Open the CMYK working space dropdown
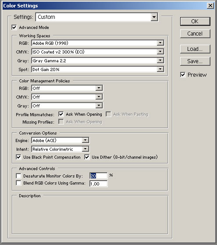This screenshot has height=245, width=217. (98, 52)
